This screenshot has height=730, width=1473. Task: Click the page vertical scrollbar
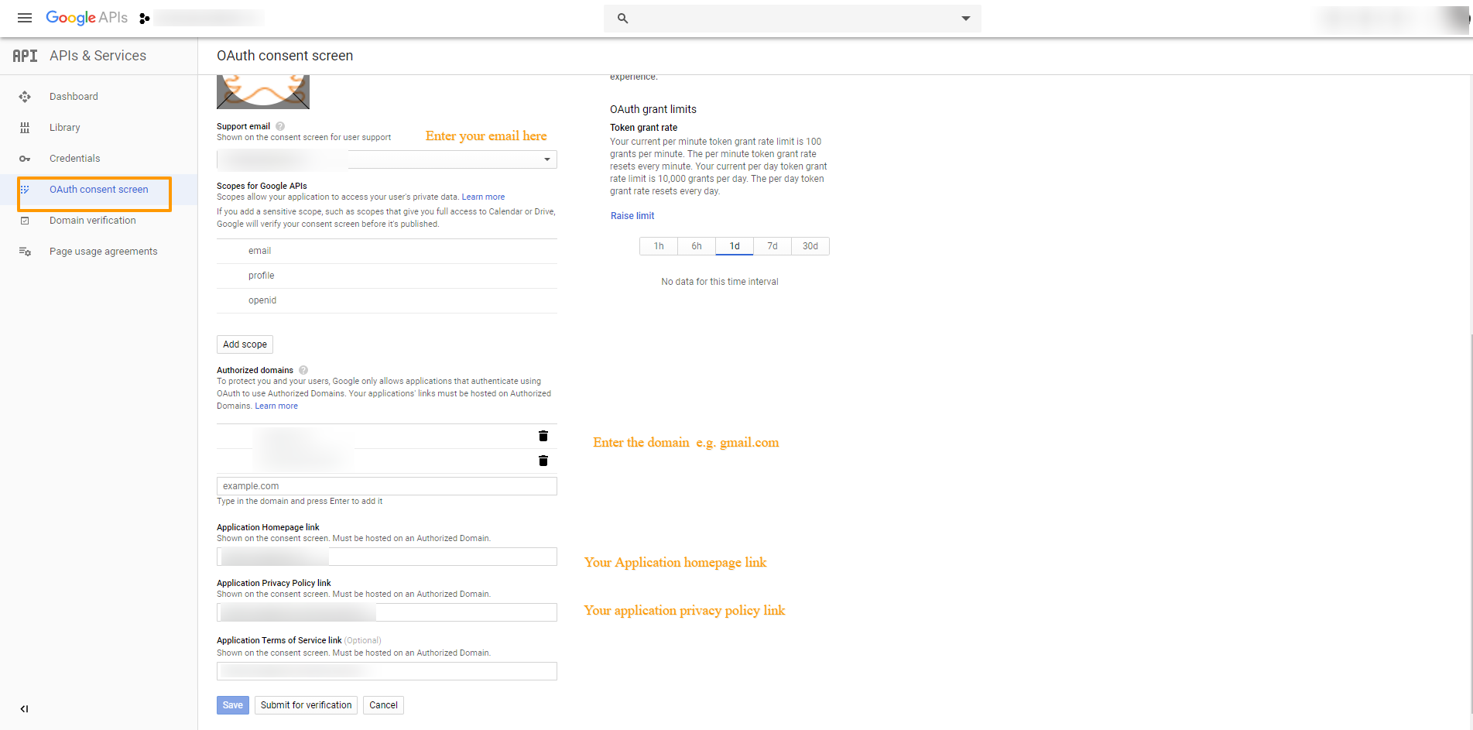[1470, 523]
